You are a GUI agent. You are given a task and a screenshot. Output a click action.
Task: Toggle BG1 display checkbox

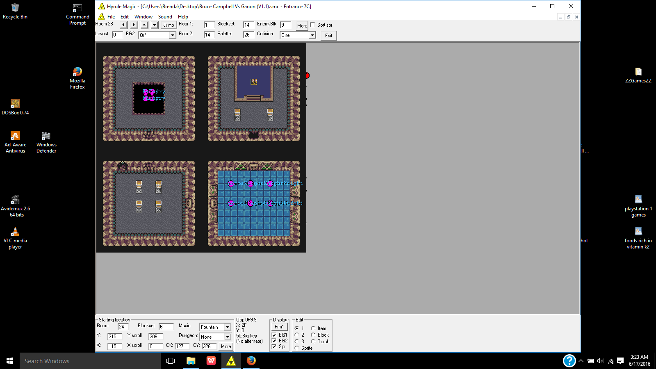[274, 335]
